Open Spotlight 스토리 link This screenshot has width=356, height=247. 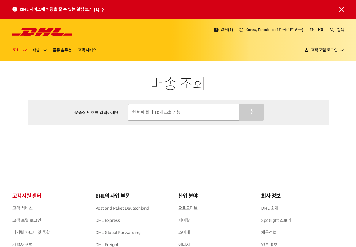(276, 220)
